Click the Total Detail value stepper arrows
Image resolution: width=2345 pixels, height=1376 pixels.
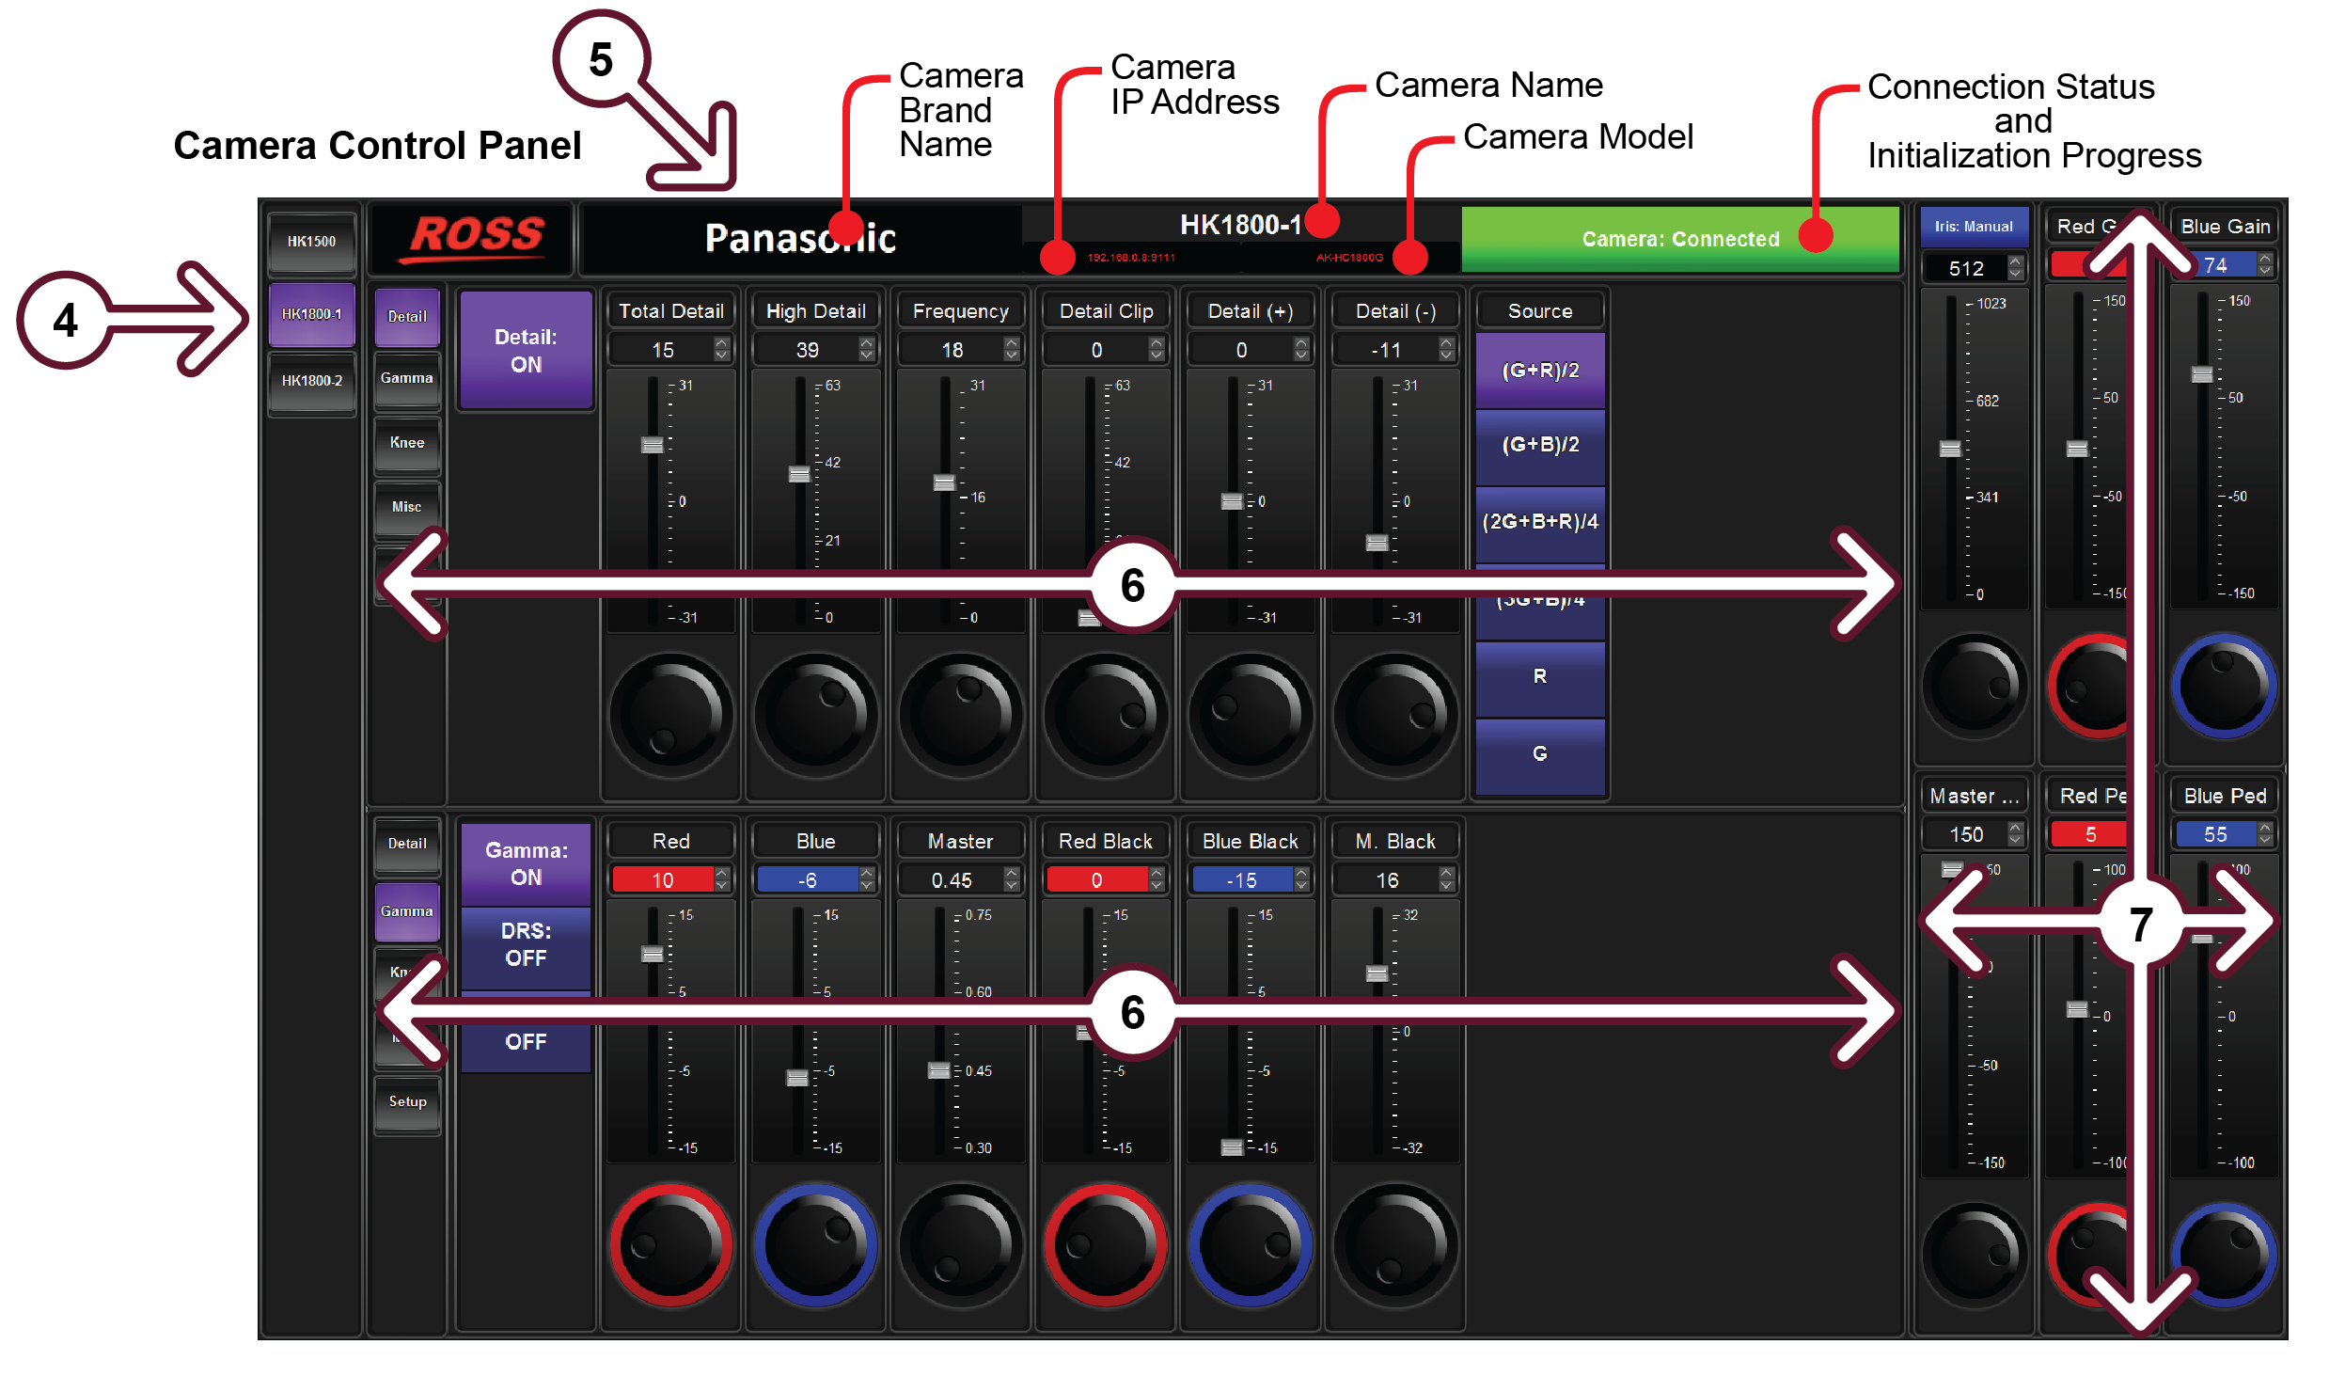point(721,350)
